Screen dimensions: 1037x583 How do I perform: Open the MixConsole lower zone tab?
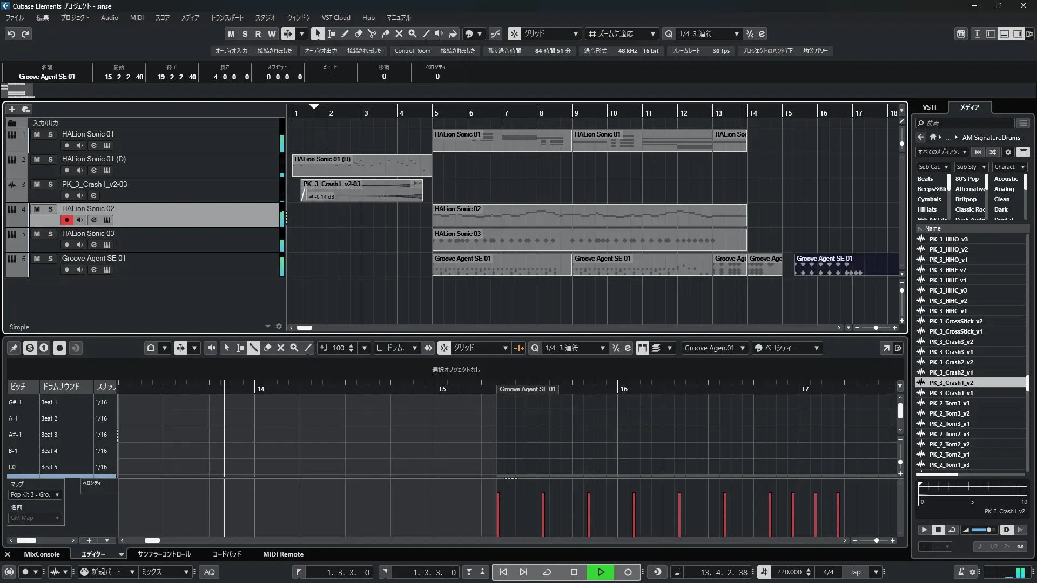(x=42, y=554)
